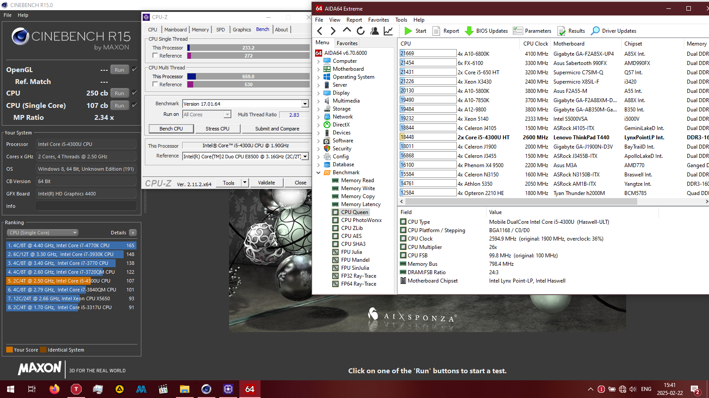Viewport: 709px width, 398px height.
Task: Sort results by the CPU Clock column
Action: (x=535, y=44)
